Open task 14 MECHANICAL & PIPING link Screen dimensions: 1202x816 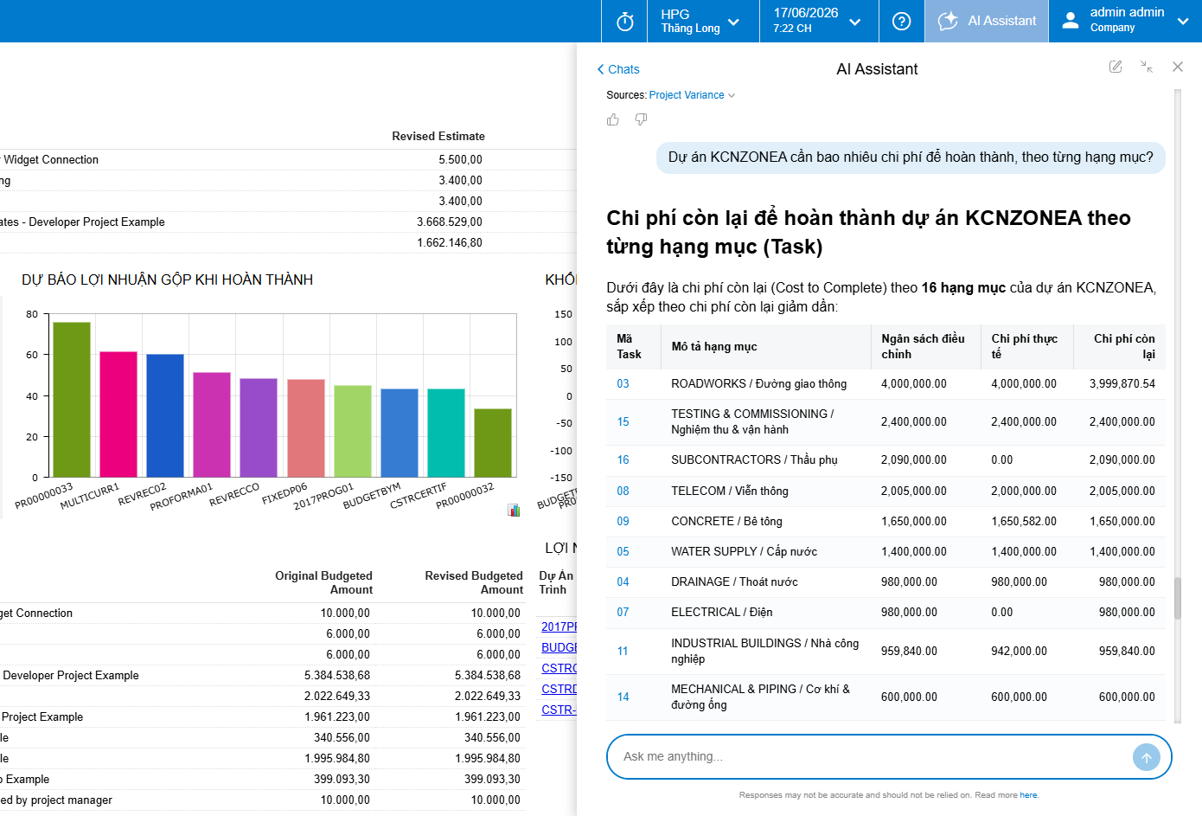coord(623,697)
